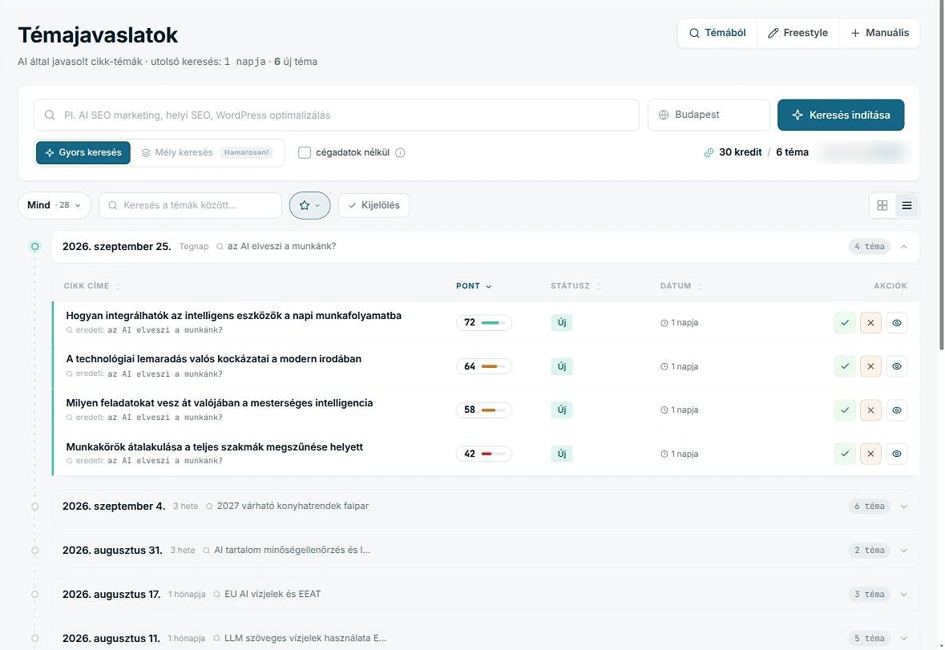Viewport: 945px width, 650px height.
Task: Click the '5 téma' badge on augusztus 11.
Action: tap(870, 639)
